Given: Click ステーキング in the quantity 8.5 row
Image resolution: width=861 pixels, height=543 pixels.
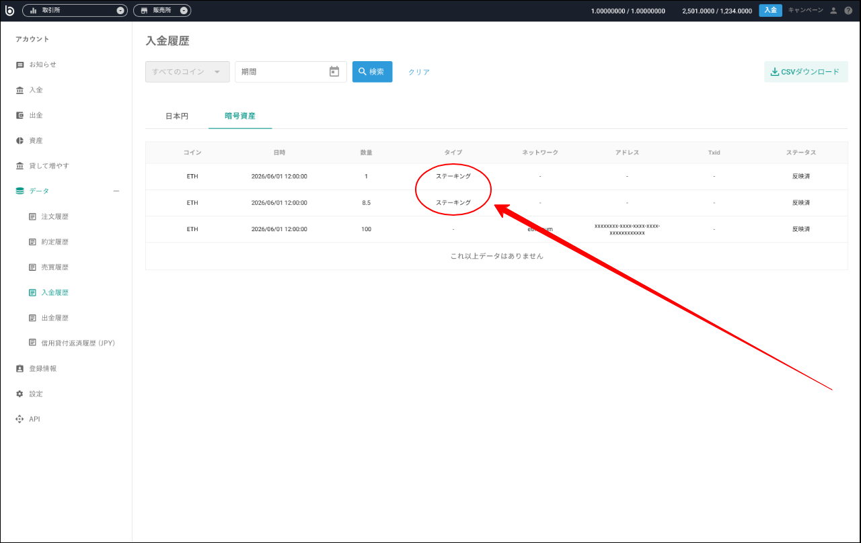Looking at the screenshot, I should [x=453, y=202].
